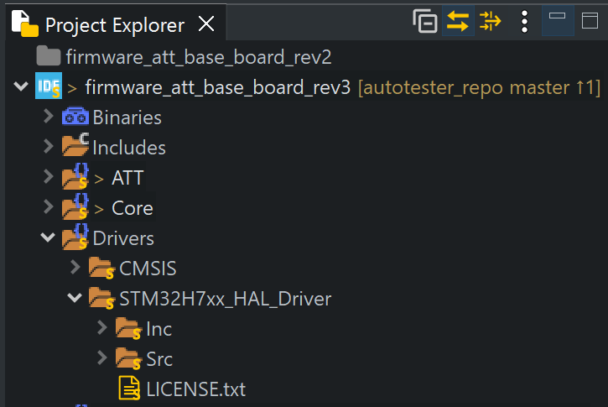Expand the Core folder
The width and height of the screenshot is (608, 407).
pyautogui.click(x=49, y=208)
